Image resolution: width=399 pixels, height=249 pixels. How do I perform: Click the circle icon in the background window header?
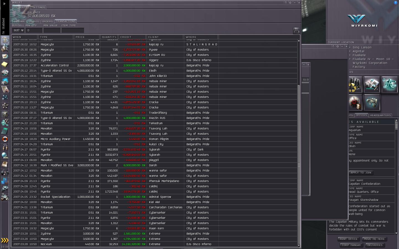point(337,46)
